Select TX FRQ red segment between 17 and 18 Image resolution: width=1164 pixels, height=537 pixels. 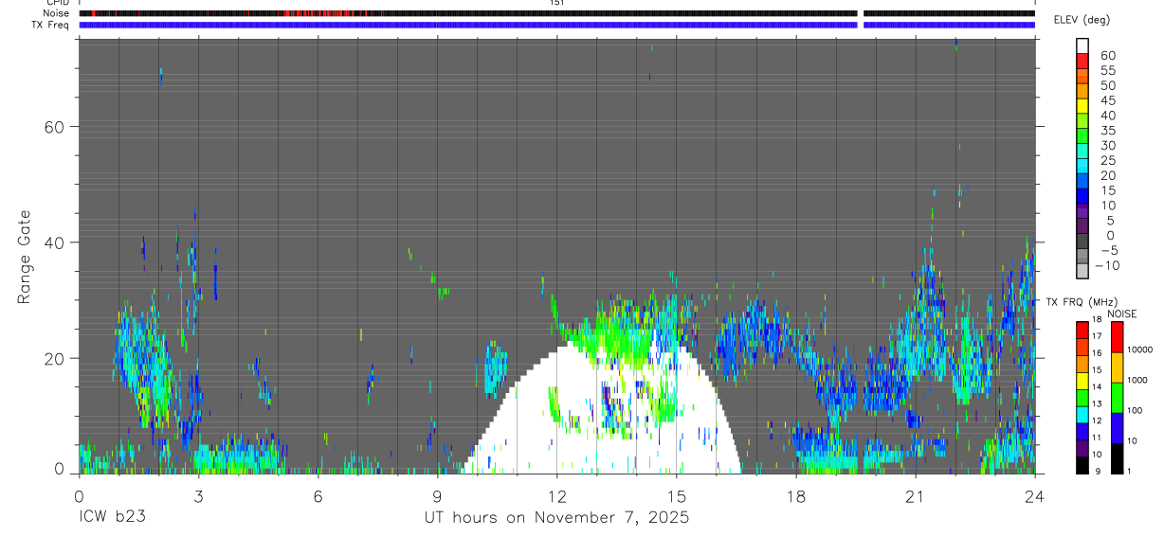1082,329
